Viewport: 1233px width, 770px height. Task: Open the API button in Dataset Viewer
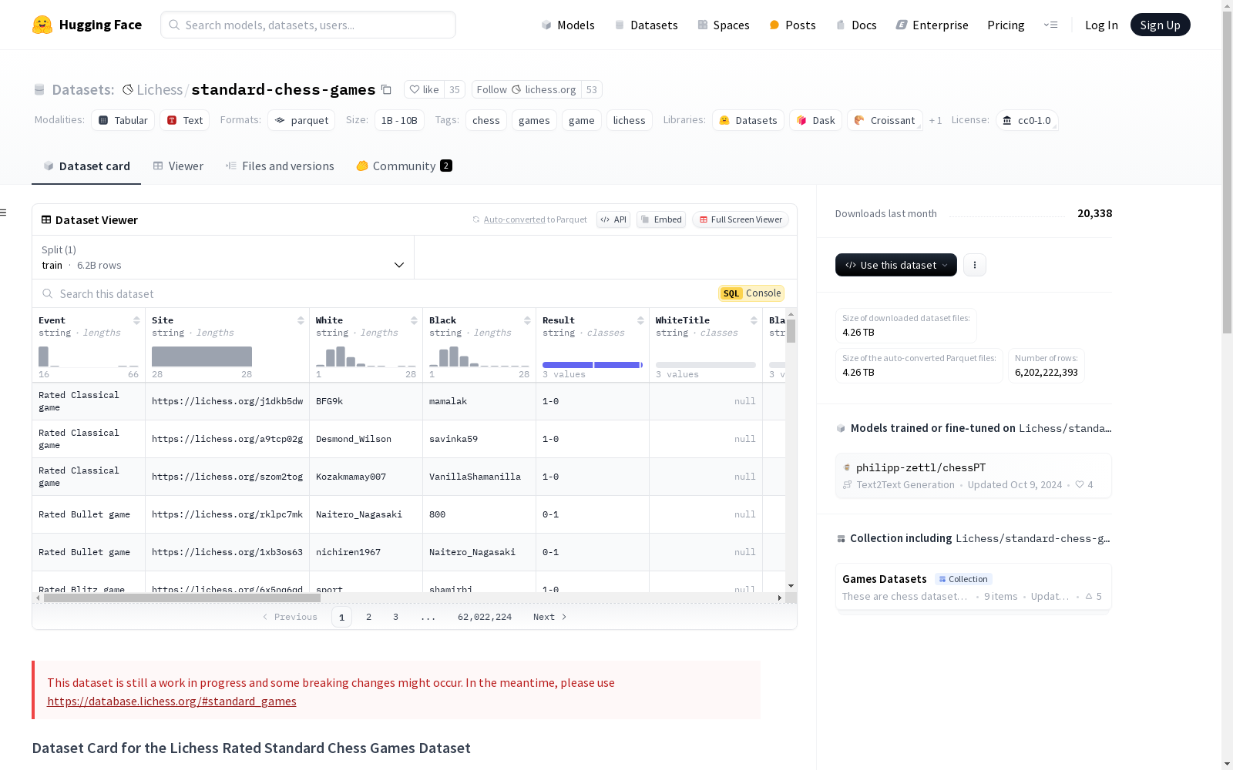pos(613,219)
